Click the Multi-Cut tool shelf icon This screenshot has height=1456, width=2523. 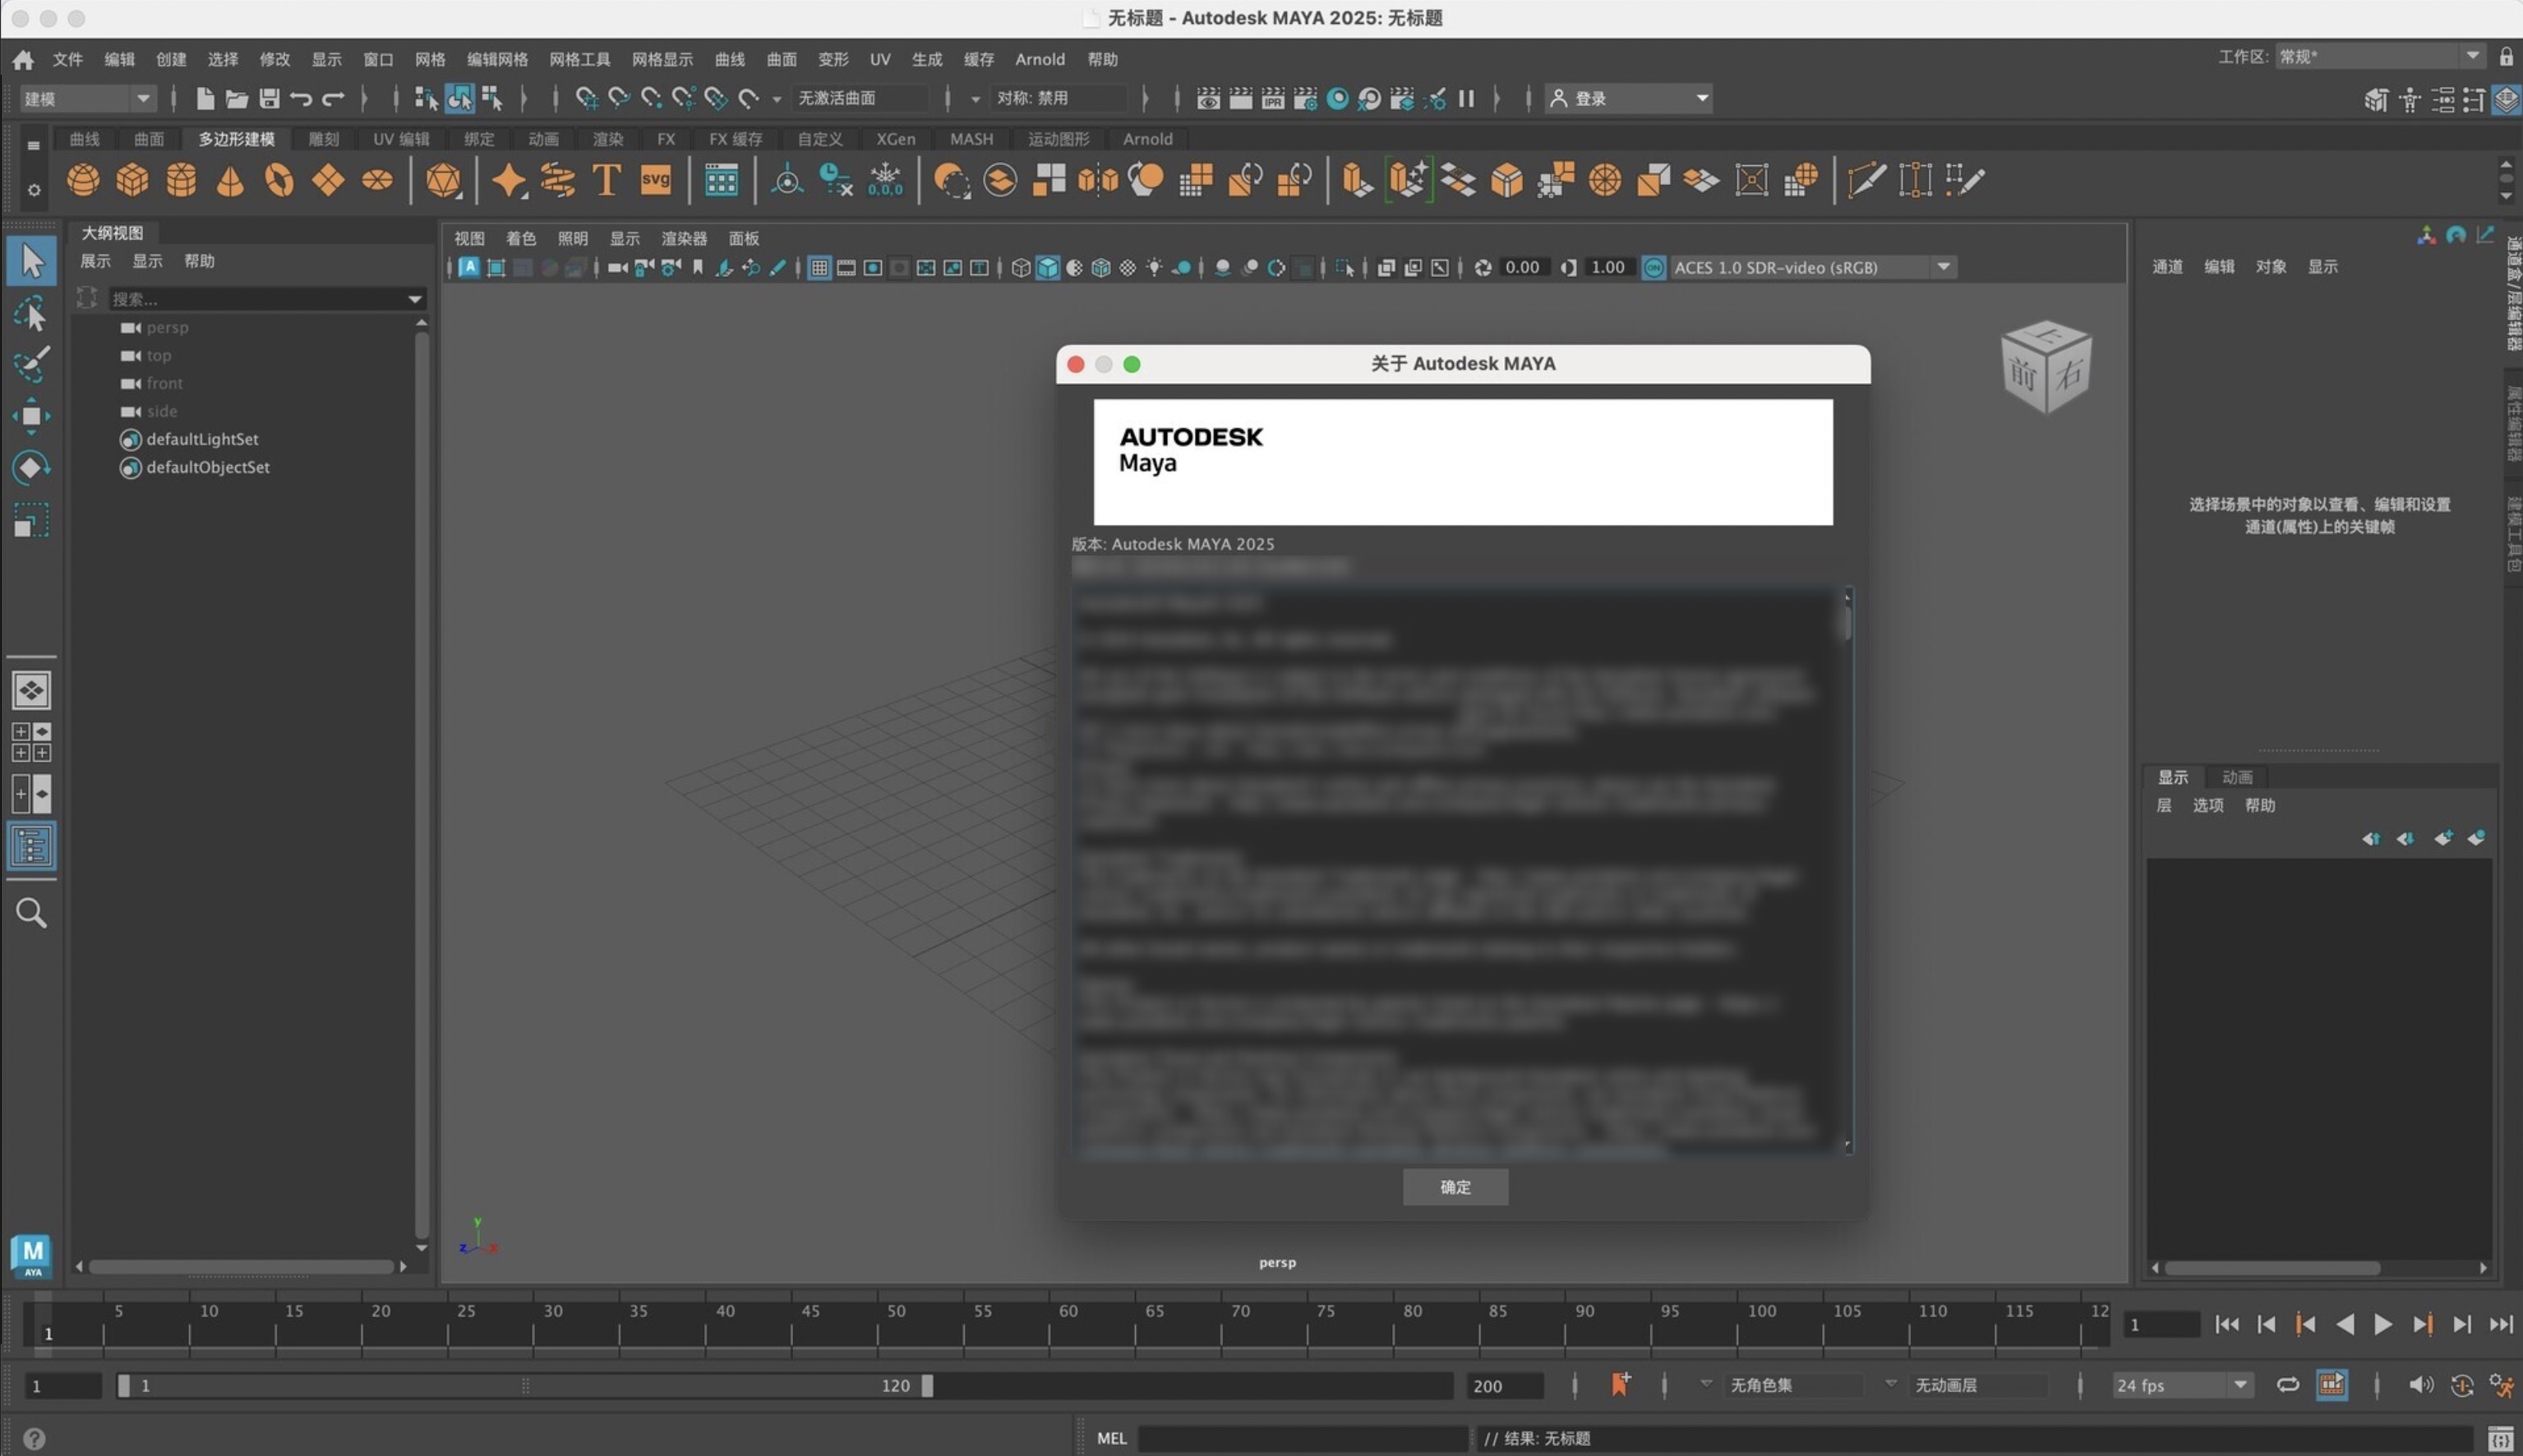point(1866,181)
